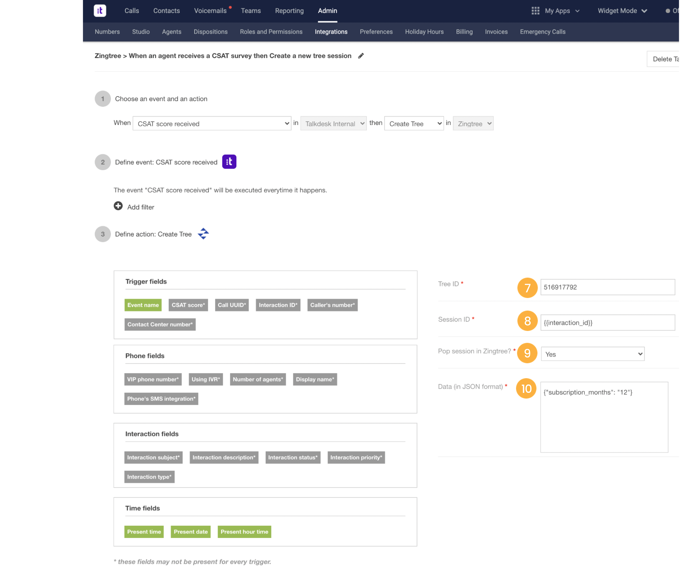Click the pencil icon to edit the automation title

(361, 56)
